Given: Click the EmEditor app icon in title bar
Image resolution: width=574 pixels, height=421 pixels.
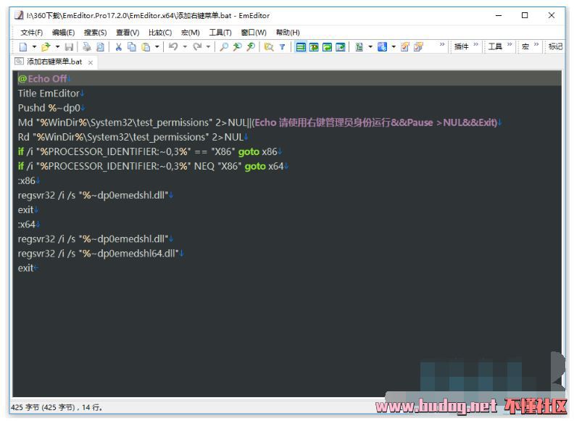Looking at the screenshot, I should [19, 15].
